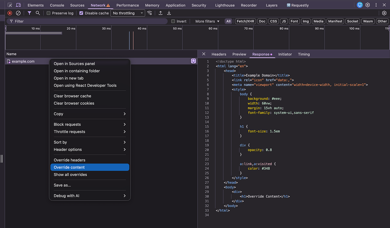This screenshot has height=228, width=390.
Task: Switch to the Console panel tab
Action: coord(57,5)
